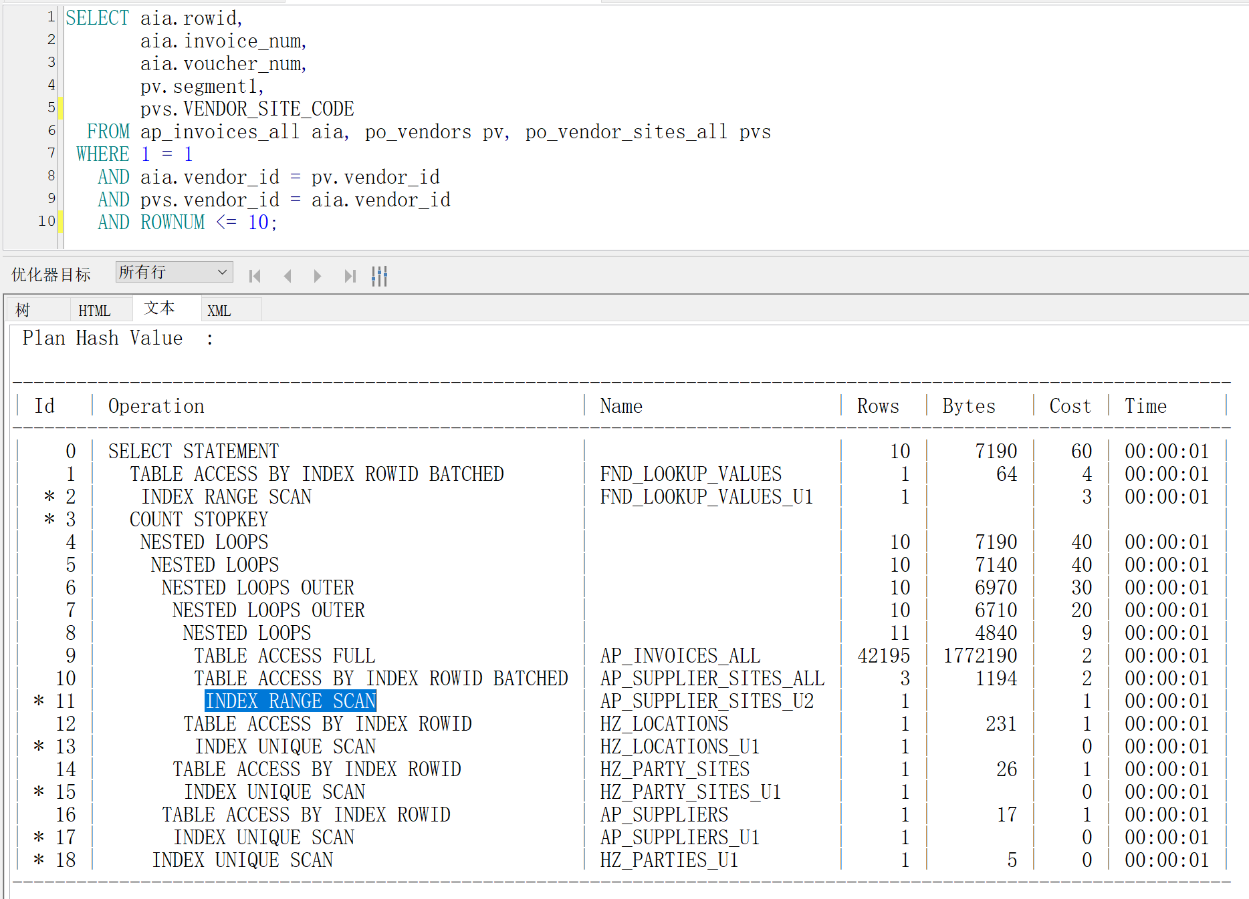Viewport: 1249px width, 899px height.
Task: Click HZ_PARTIES_U1 name in plan
Action: tap(669, 860)
